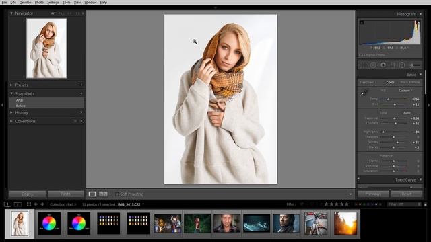Click the Temp slider handle
This screenshot has height=242, width=431.
point(389,99)
